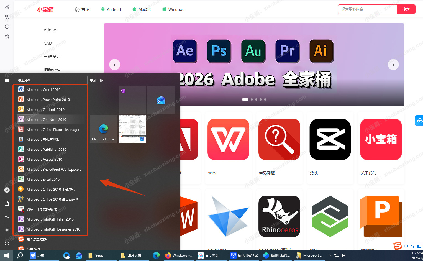The height and width of the screenshot is (261, 423).
Task: Go to previous banner slide arrow
Action: pos(115,65)
